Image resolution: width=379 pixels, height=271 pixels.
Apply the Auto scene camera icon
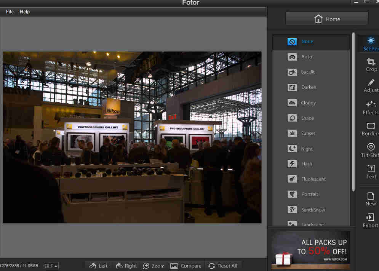(292, 57)
